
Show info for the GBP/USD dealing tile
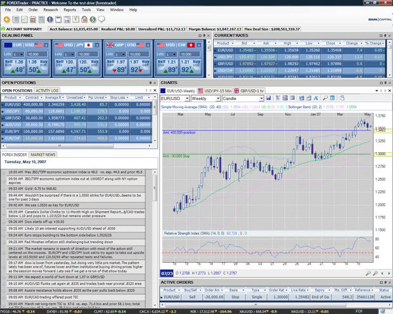148,45
